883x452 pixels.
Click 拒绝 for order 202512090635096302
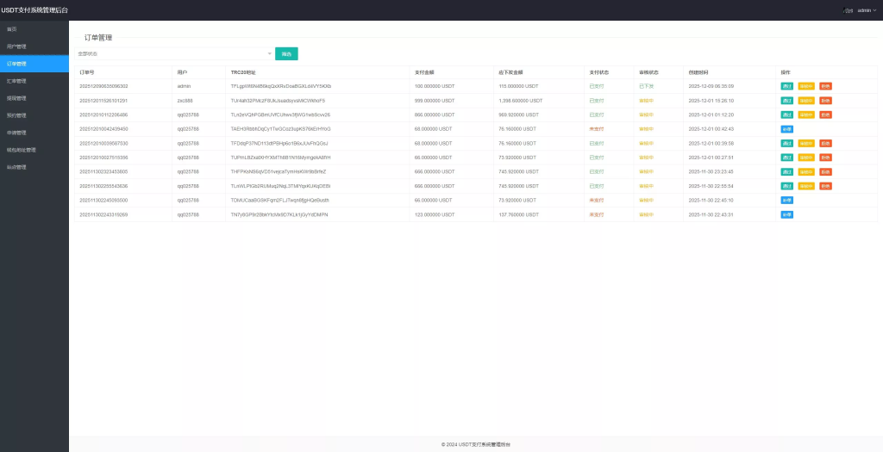click(x=825, y=86)
